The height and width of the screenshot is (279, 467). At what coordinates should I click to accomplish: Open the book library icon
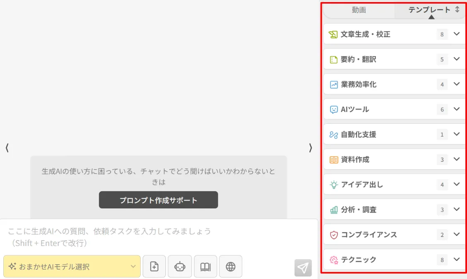205,267
